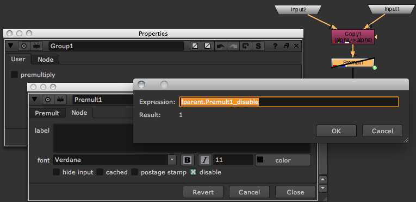The width and height of the screenshot is (416, 202).
Task: Click the redo arrow icon in Group1 header
Action: pyautogui.click(x=233, y=46)
